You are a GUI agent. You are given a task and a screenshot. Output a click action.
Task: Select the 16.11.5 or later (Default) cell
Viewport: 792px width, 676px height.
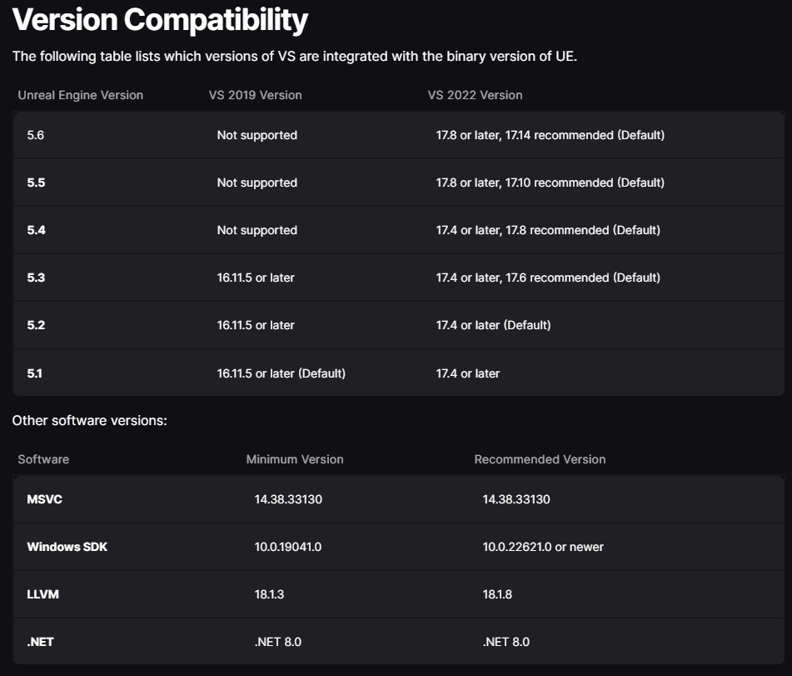click(x=281, y=373)
